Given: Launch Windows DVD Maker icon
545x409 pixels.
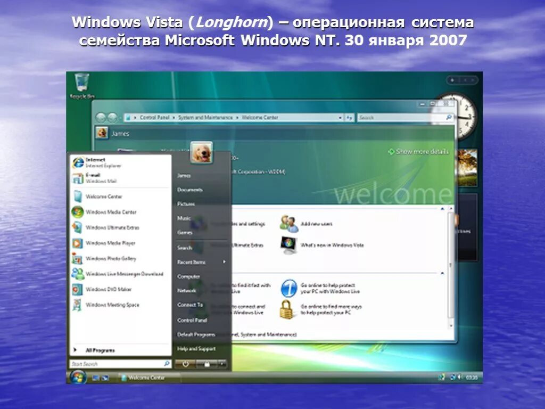Looking at the screenshot, I should point(77,289).
